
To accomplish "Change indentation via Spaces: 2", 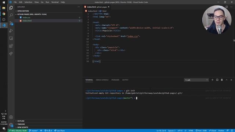I will pyautogui.click(x=171, y=131).
